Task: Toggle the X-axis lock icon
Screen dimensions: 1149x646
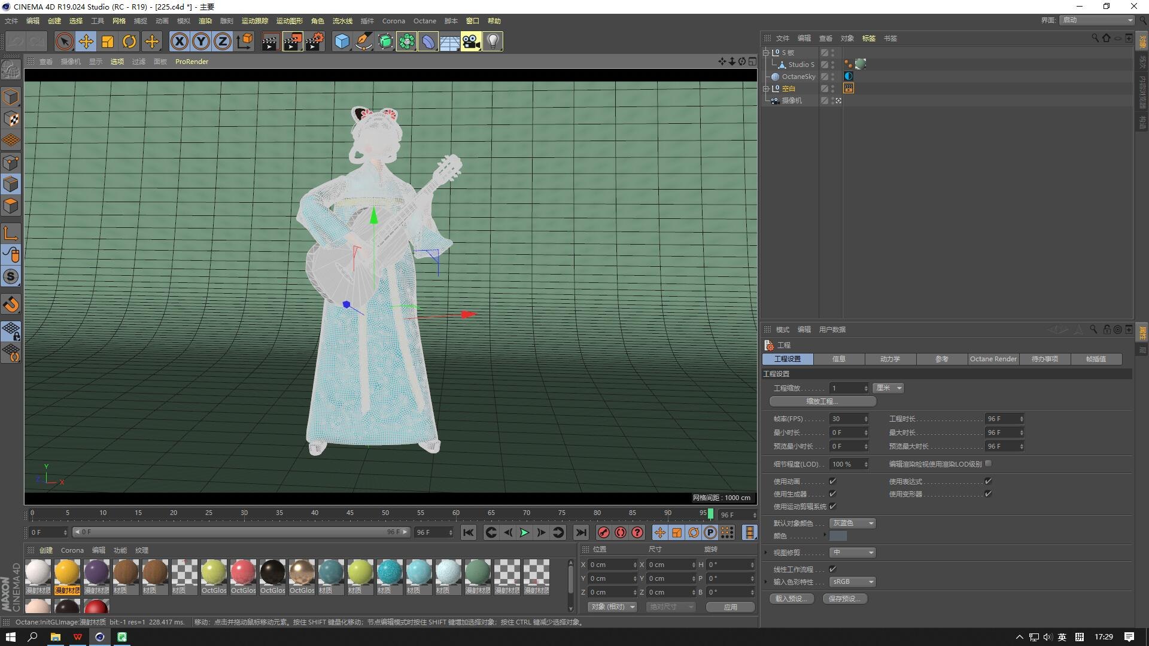Action: click(x=179, y=41)
